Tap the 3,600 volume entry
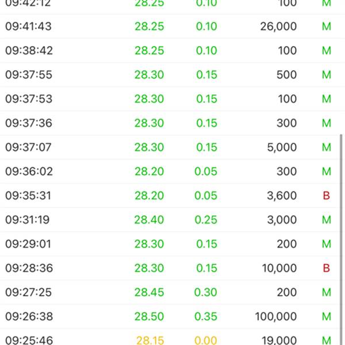 coord(282,195)
